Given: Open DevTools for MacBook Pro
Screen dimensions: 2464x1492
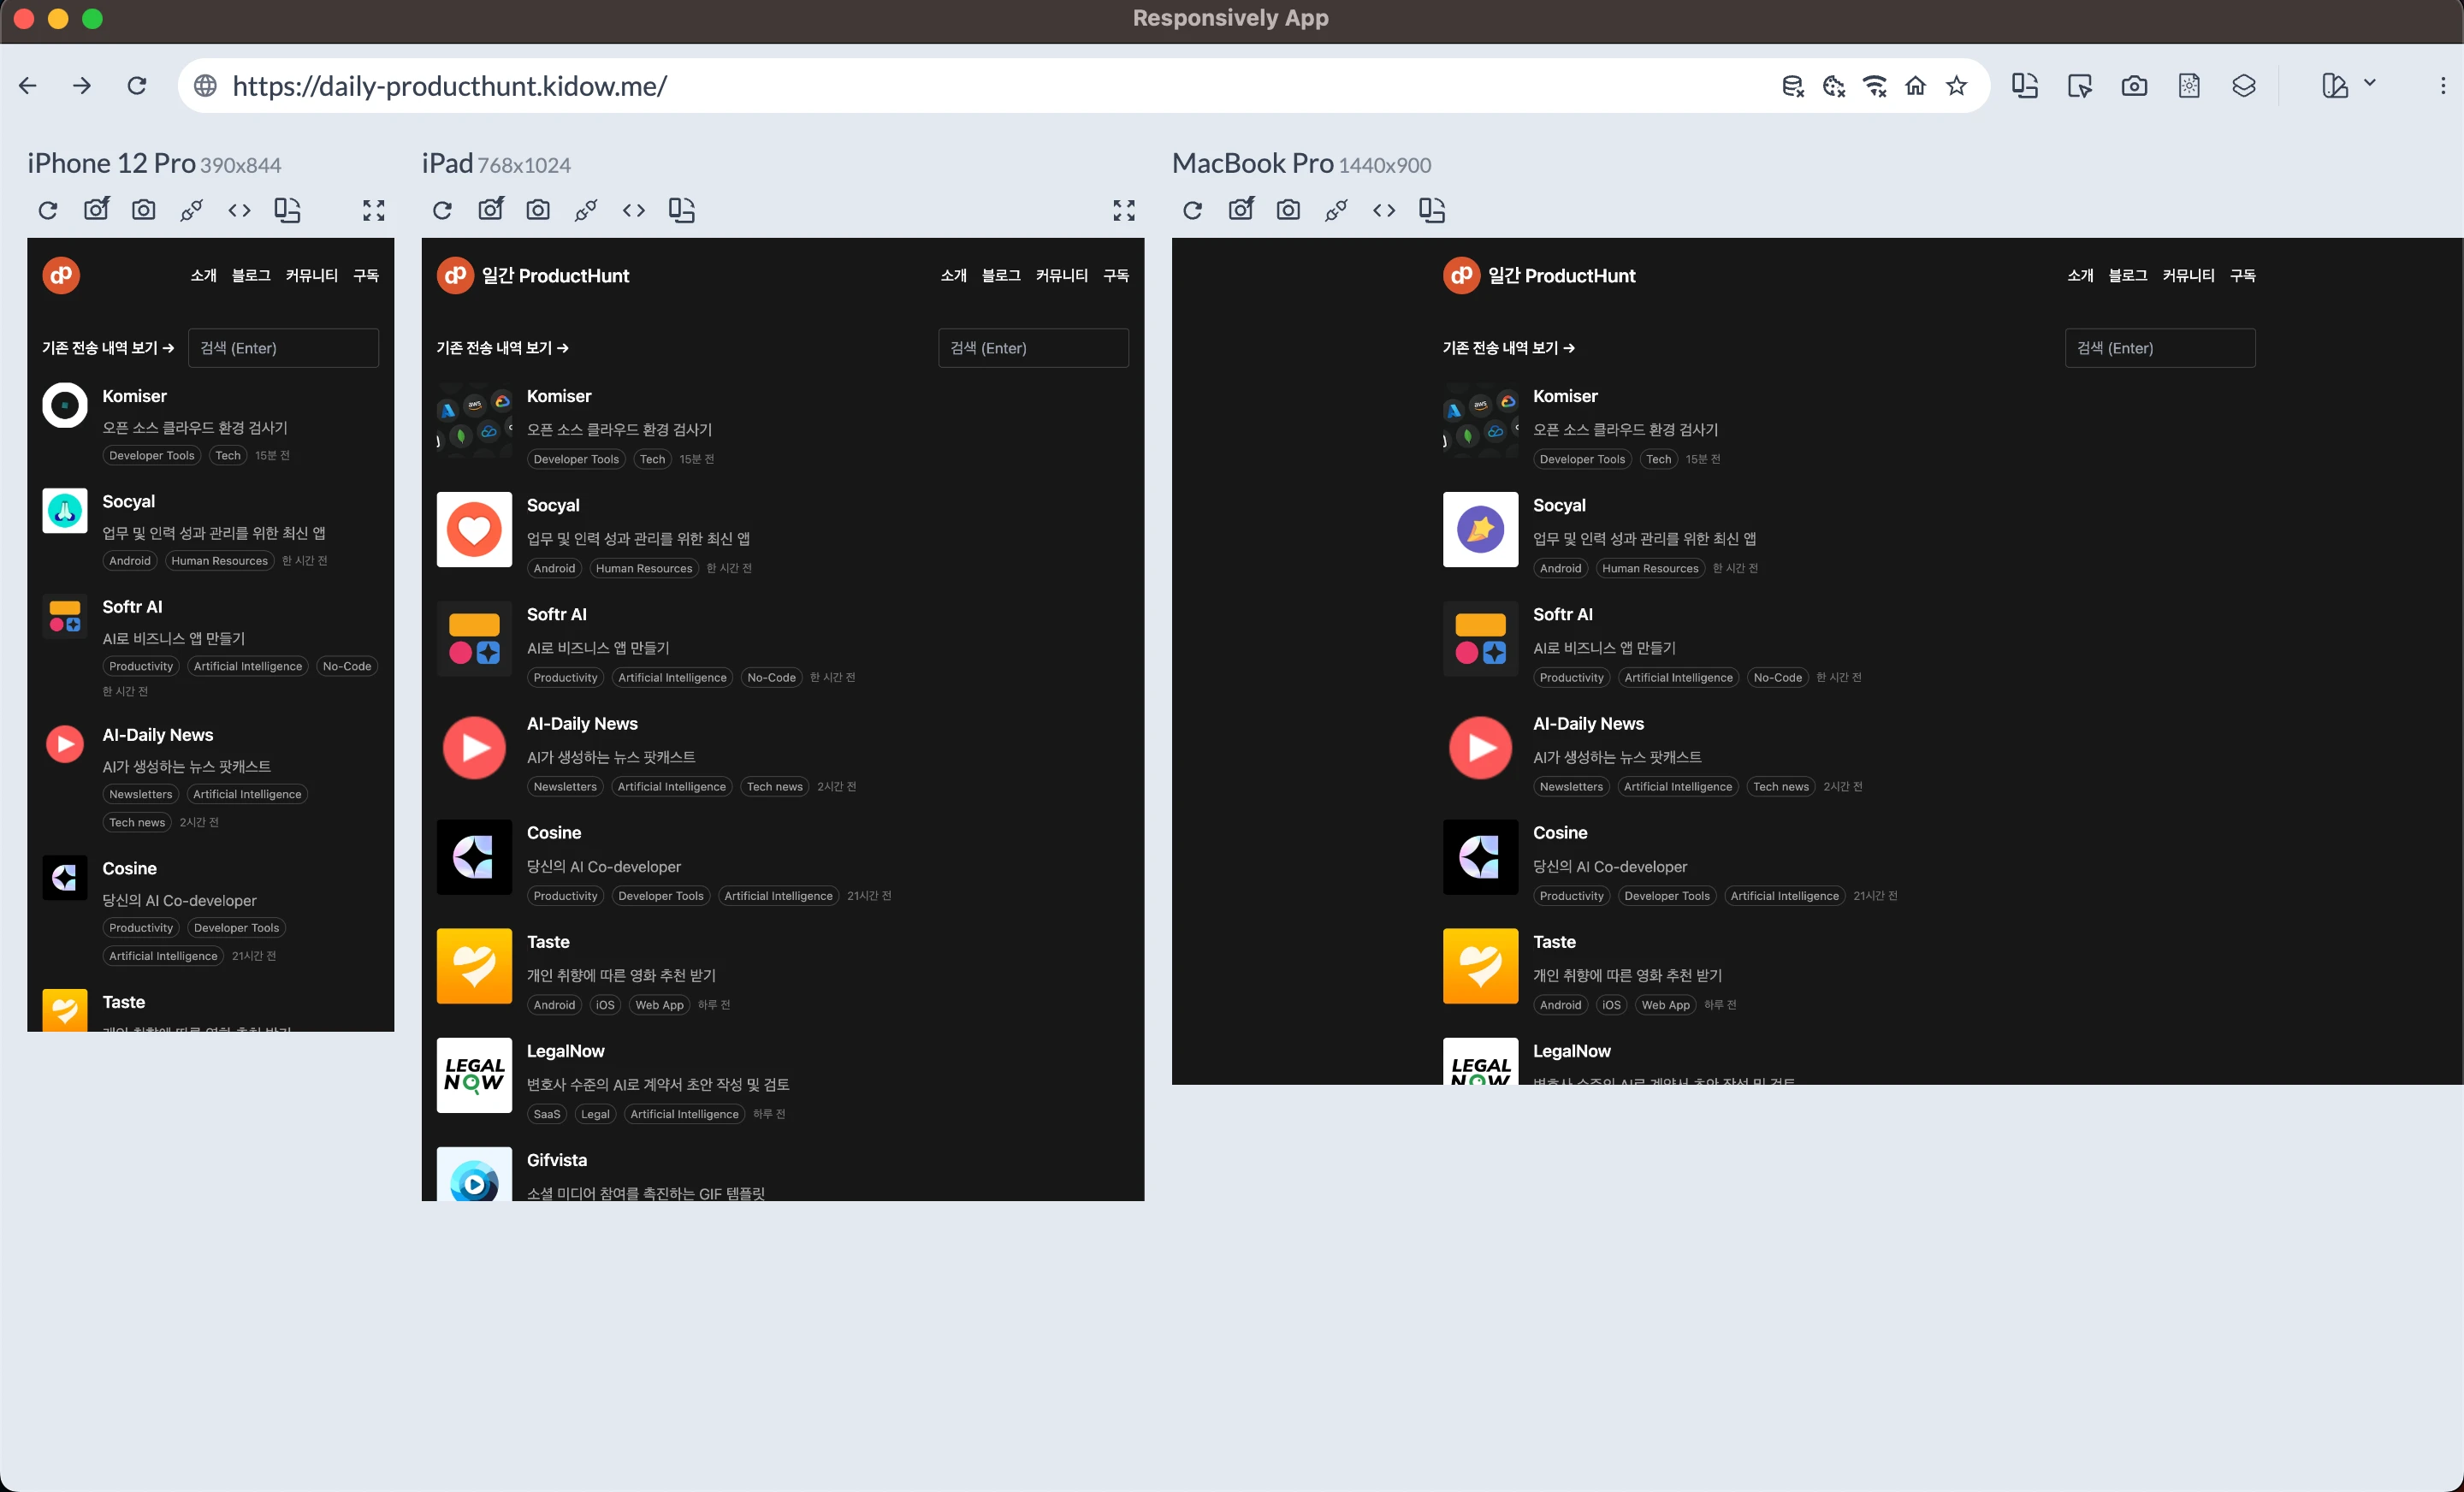Looking at the screenshot, I should click(1384, 210).
